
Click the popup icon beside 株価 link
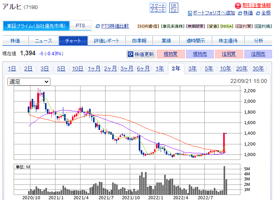pos(240,13)
